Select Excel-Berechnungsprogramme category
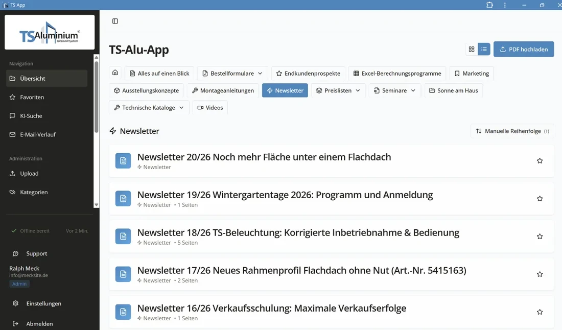Viewport: 562px width, 330px height. [397, 73]
